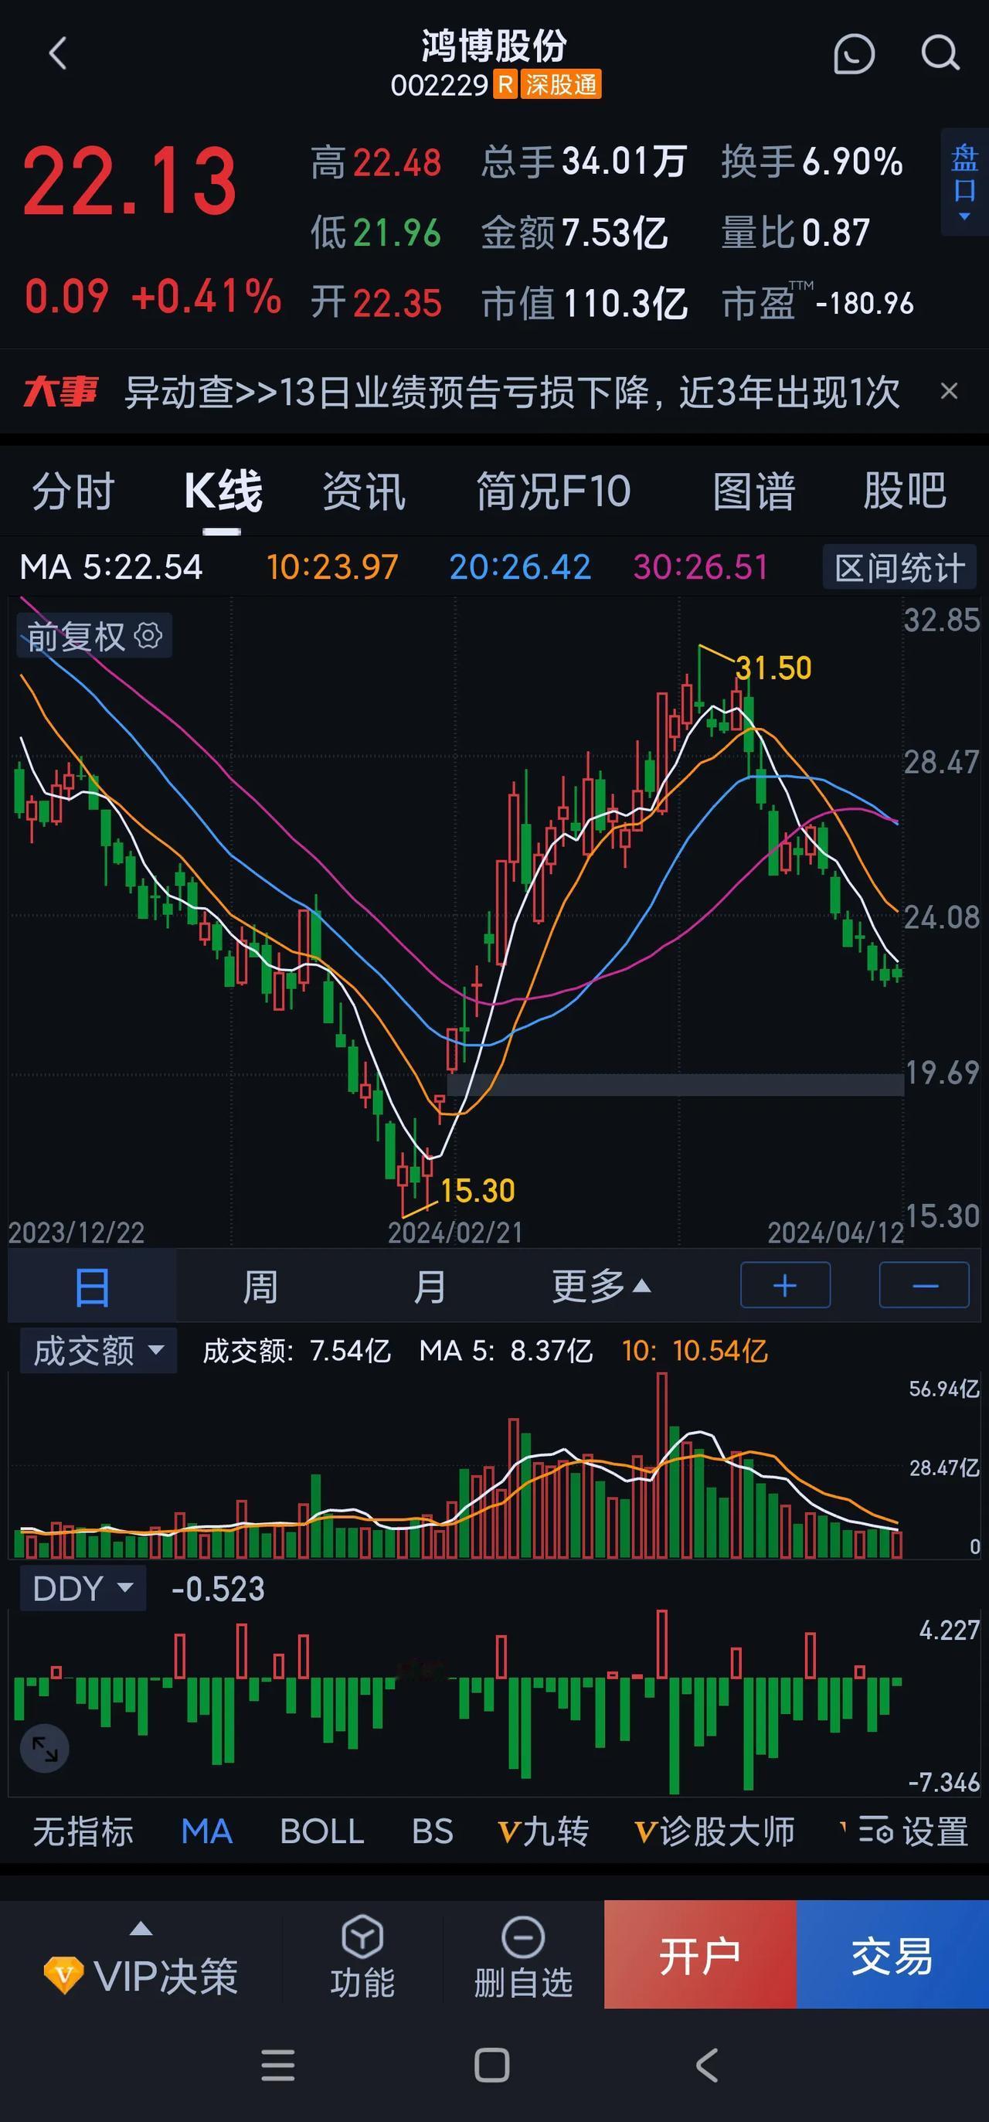Tap the Android back navigation button

pyautogui.click(x=708, y=2065)
